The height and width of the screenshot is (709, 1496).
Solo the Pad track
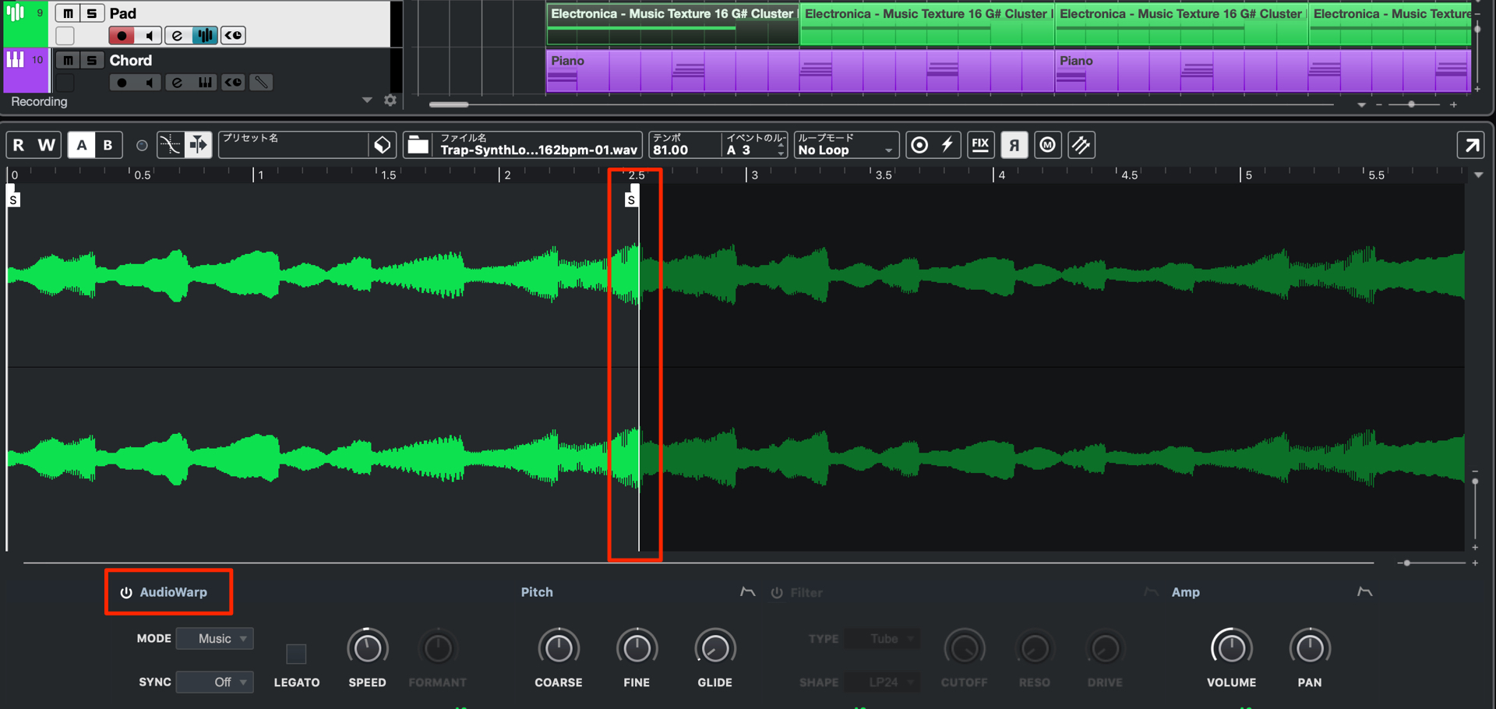[x=91, y=12]
